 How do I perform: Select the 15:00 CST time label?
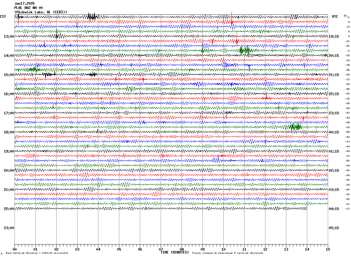(x=9, y=75)
